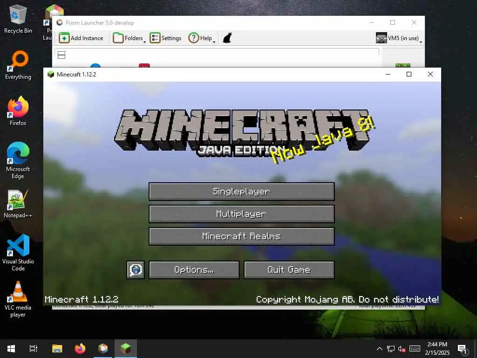The image size is (477, 358).
Task: Expand Help dropdown in Prism Launcher
Action: (202, 38)
